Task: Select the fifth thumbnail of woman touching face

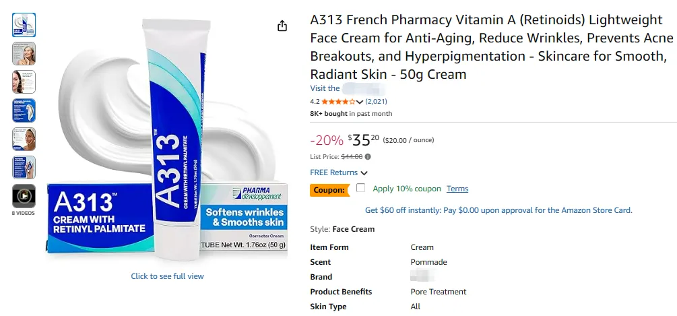Action: 24,138
